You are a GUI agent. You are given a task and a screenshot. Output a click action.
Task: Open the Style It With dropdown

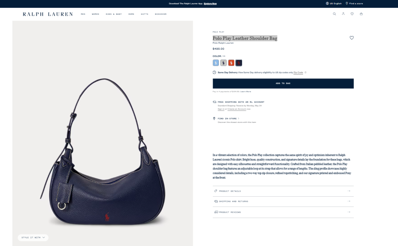tap(33, 237)
